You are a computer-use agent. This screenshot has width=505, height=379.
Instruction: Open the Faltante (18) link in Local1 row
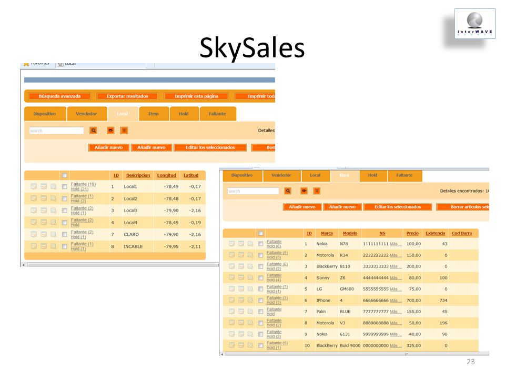pyautogui.click(x=83, y=184)
